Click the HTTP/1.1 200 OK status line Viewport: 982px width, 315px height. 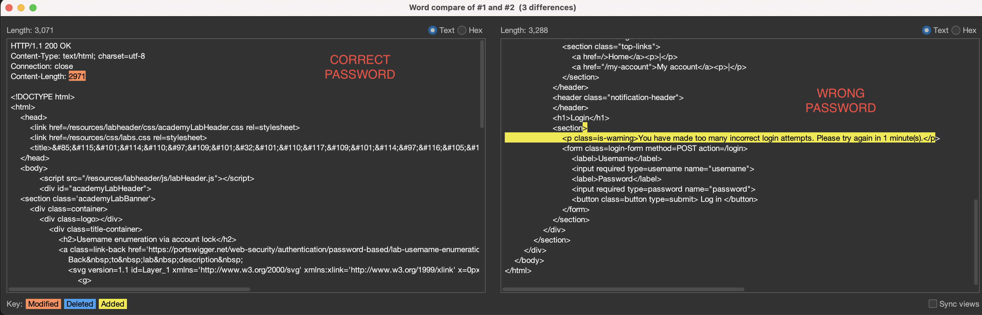coord(41,46)
